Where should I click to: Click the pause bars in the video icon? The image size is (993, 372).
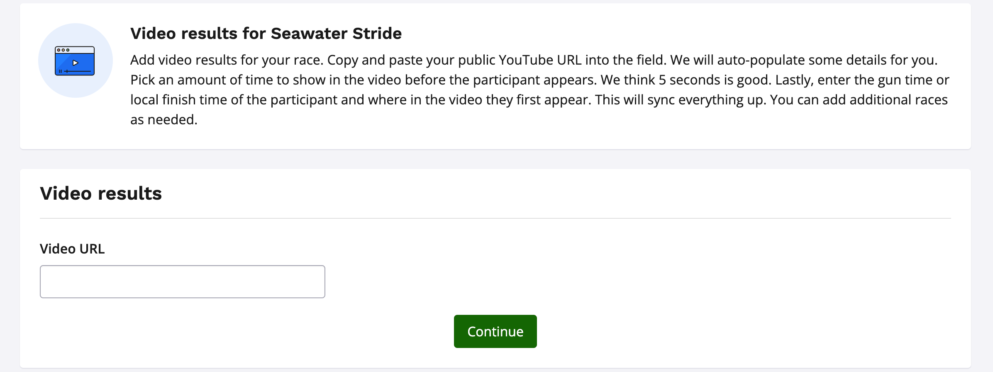pyautogui.click(x=60, y=71)
